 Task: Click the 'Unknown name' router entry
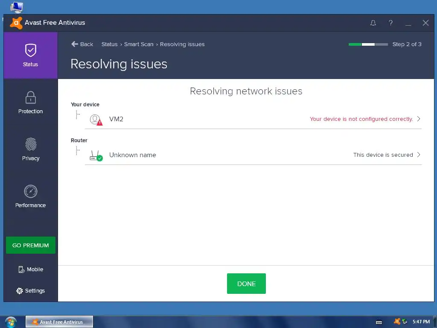pyautogui.click(x=132, y=155)
